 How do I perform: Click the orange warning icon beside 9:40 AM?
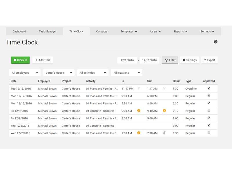164,110
